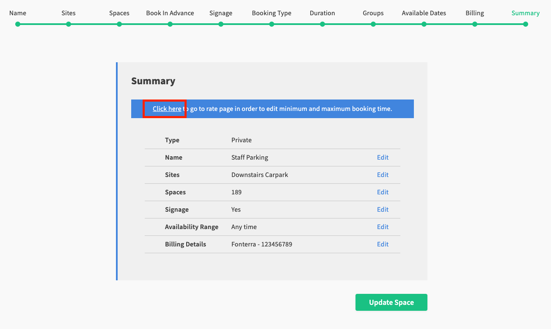The image size is (551, 329).
Task: Switch to the Spaces step
Action: [x=119, y=13]
